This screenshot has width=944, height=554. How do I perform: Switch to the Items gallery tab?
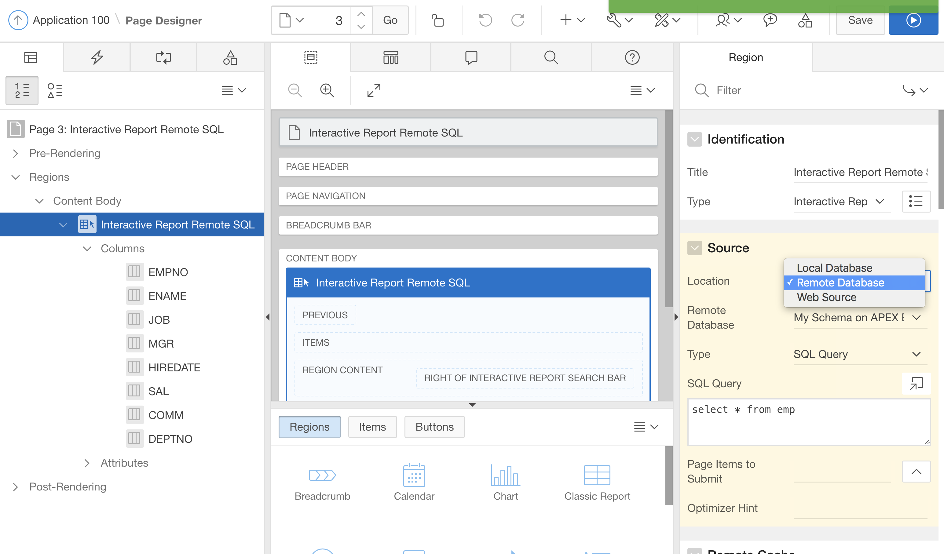point(372,427)
